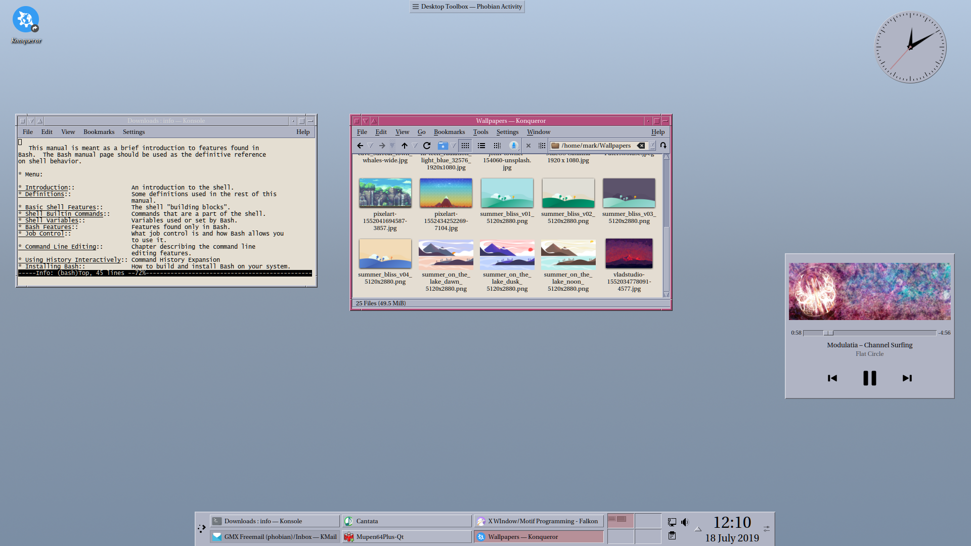Open the Window menu in Konqueror
971x546 pixels.
tap(539, 132)
